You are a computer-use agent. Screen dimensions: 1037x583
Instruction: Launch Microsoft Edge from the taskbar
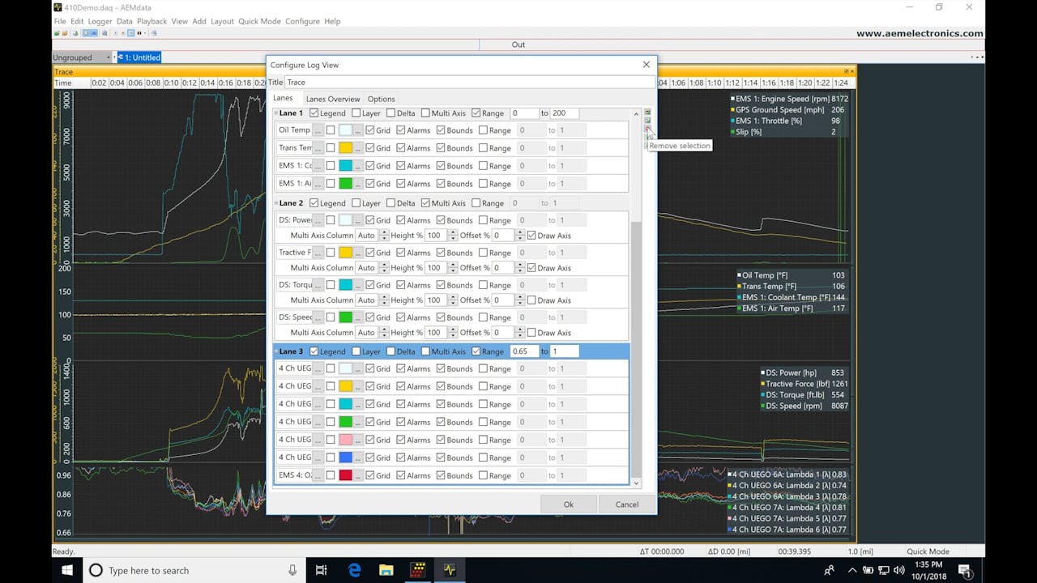[x=354, y=569]
